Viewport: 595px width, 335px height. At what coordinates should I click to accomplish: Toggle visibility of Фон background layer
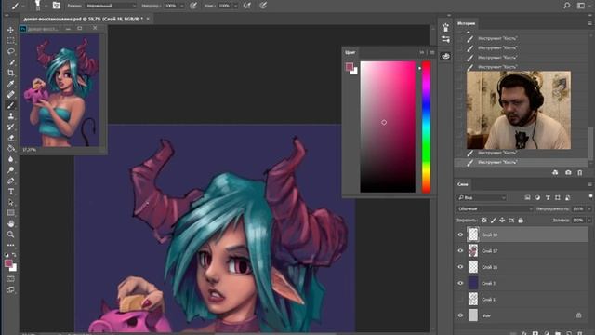460,315
